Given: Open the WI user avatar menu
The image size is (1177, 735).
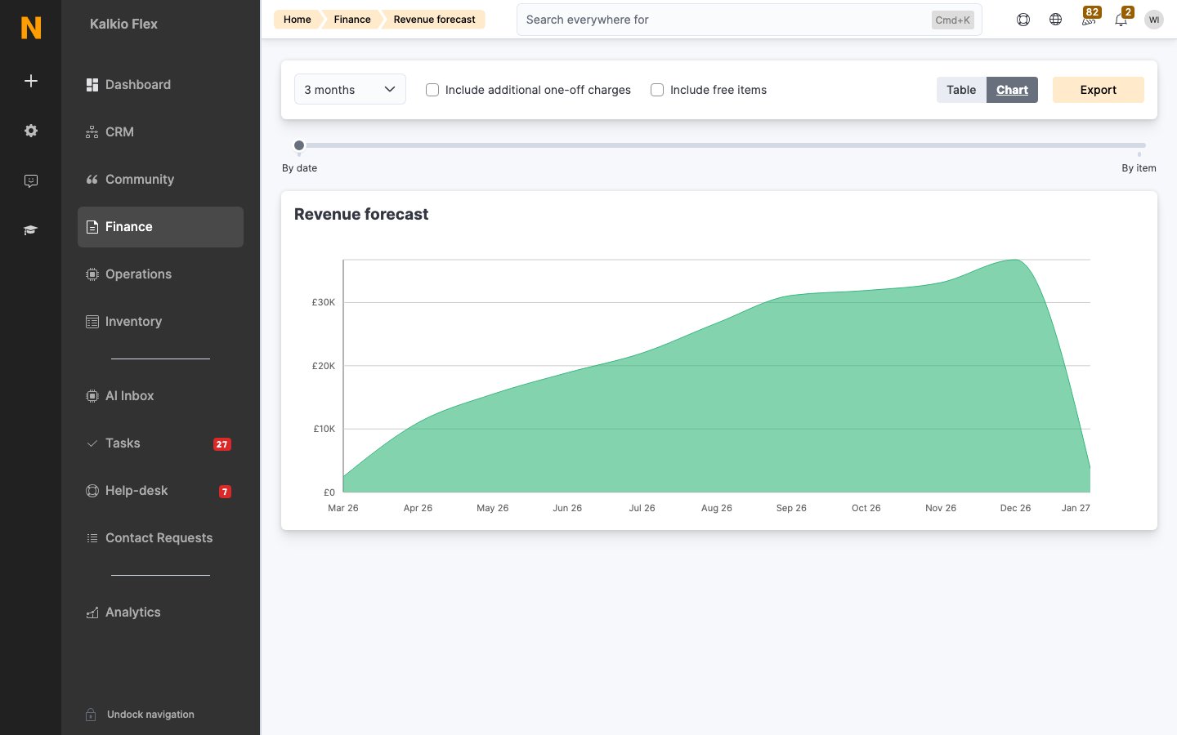Looking at the screenshot, I should (x=1154, y=20).
